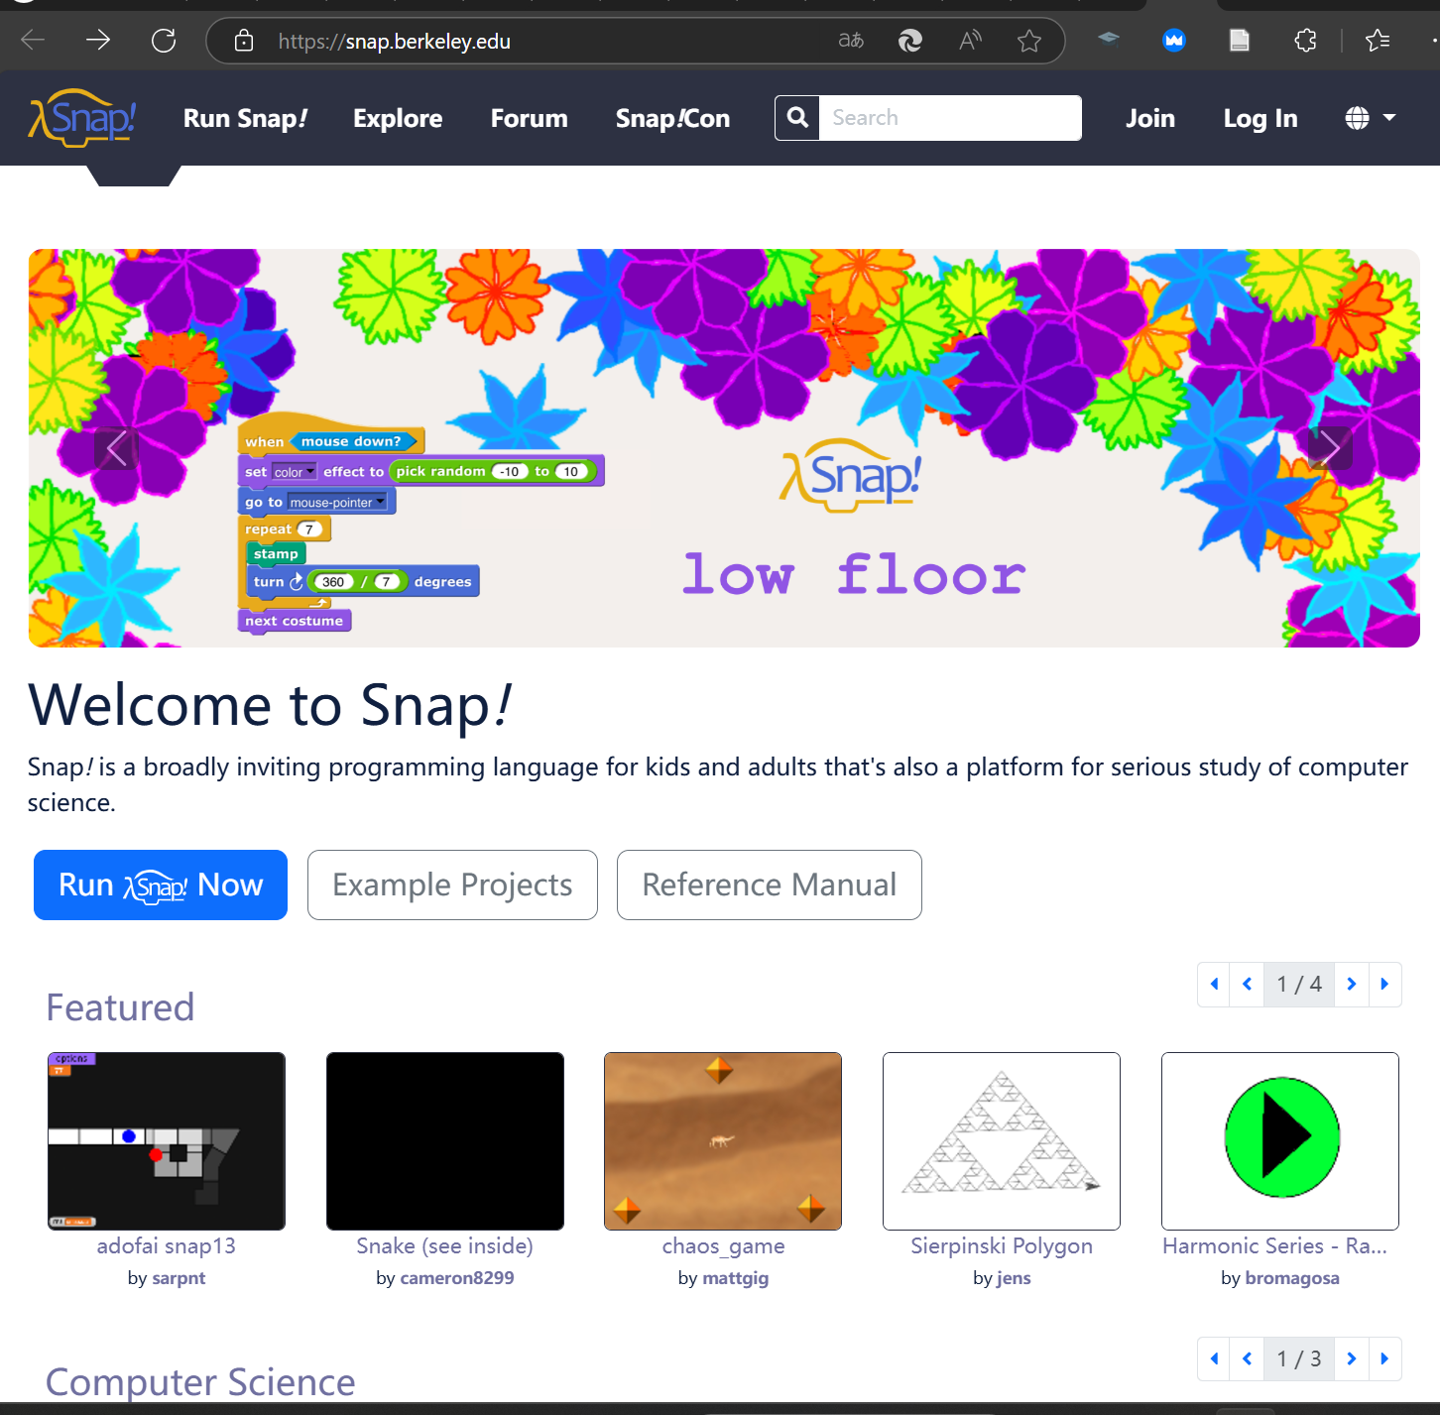Go to previous page of Computer Science projects
Viewport: 1440px width, 1415px height.
[x=1247, y=1358]
